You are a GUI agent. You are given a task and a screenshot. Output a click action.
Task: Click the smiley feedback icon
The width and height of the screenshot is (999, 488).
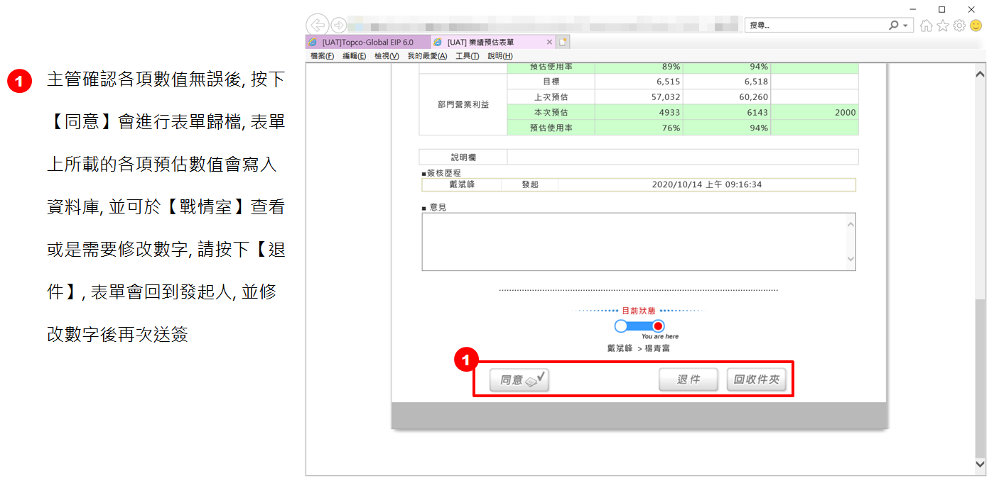(x=976, y=26)
